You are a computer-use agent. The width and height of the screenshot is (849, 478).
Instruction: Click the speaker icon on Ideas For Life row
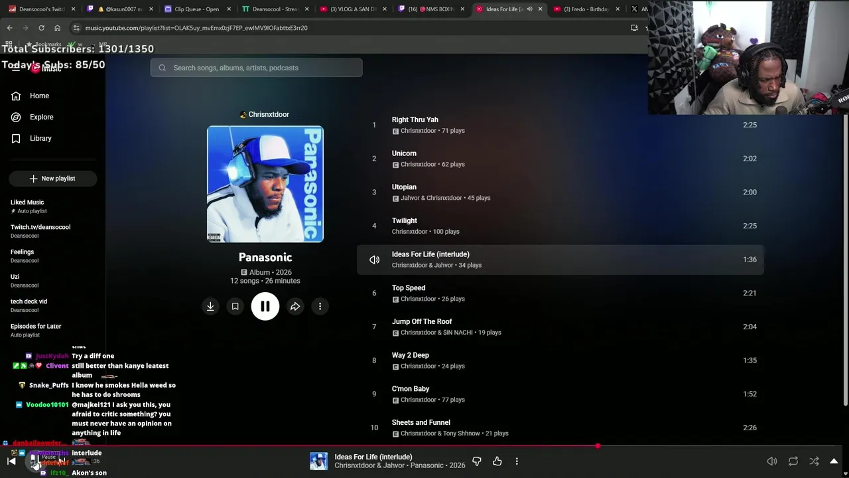(374, 260)
